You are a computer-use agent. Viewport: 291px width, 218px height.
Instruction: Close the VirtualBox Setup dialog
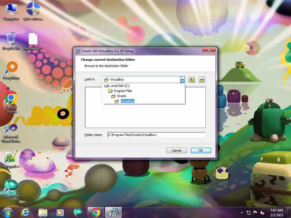click(209, 50)
